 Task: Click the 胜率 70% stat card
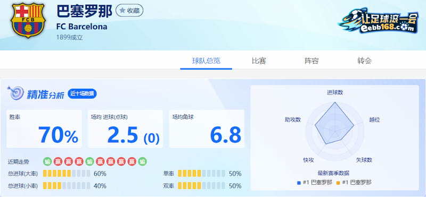pyautogui.click(x=44, y=129)
